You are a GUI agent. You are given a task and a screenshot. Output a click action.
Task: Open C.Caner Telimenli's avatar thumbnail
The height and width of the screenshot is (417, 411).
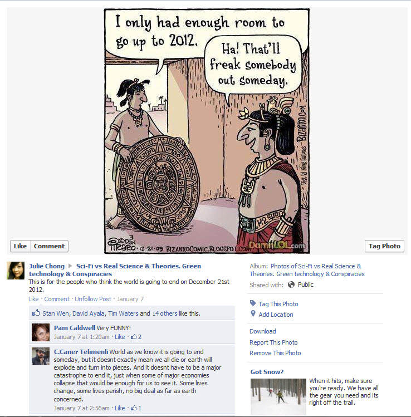41,356
